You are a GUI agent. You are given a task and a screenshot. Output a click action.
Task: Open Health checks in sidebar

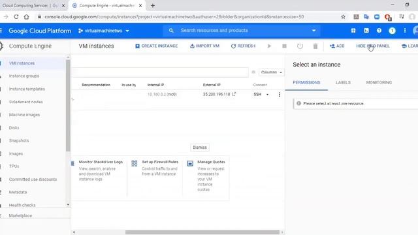coord(22,205)
